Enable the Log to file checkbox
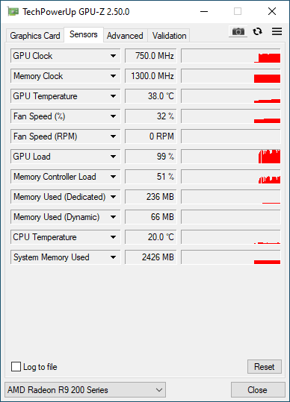Viewport: 290px width, 402px height. pyautogui.click(x=16, y=366)
